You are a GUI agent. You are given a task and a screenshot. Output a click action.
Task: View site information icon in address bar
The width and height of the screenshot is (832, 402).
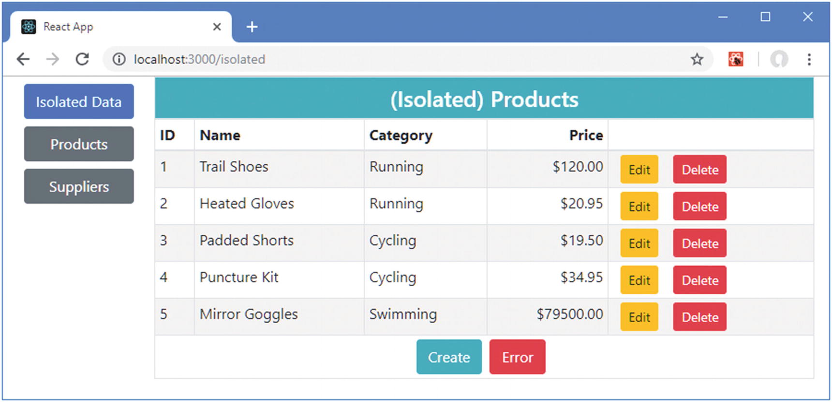coord(119,59)
